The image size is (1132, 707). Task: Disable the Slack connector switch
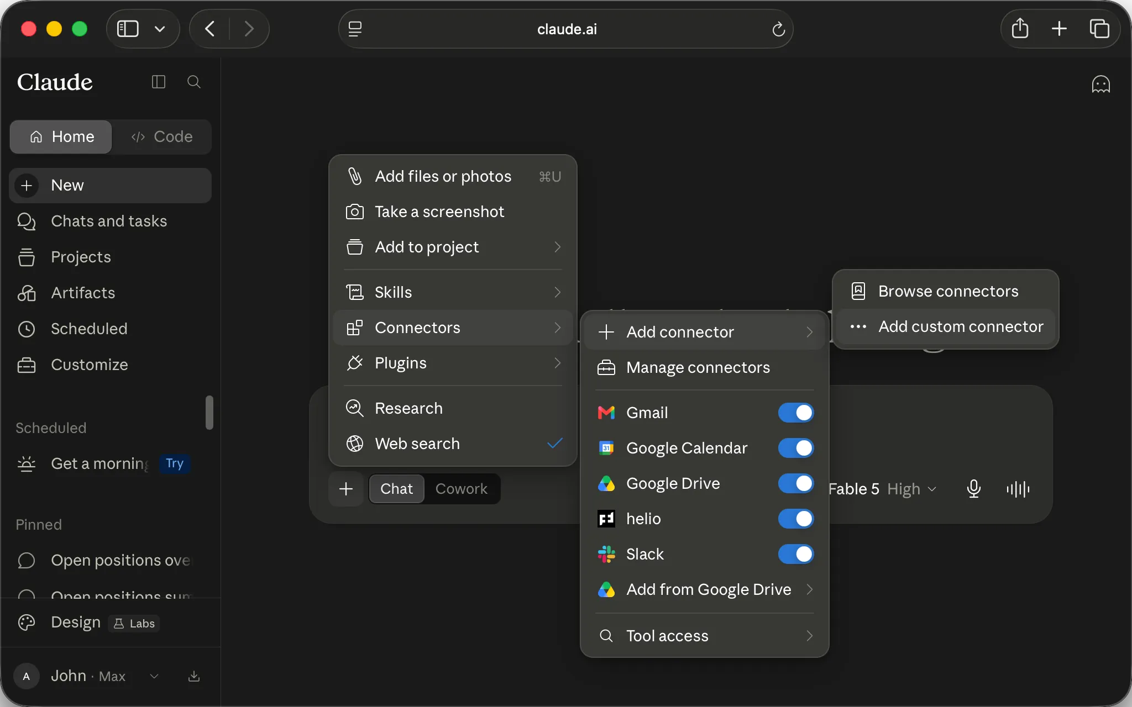[x=796, y=554]
